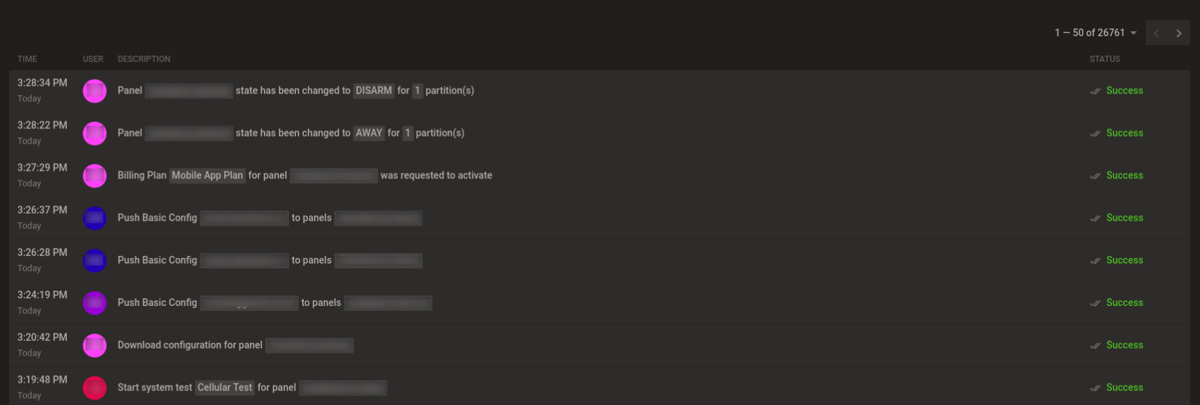
Task: Click the Success link on the 3:26:28 Push Basic Config row
Action: tap(1125, 260)
